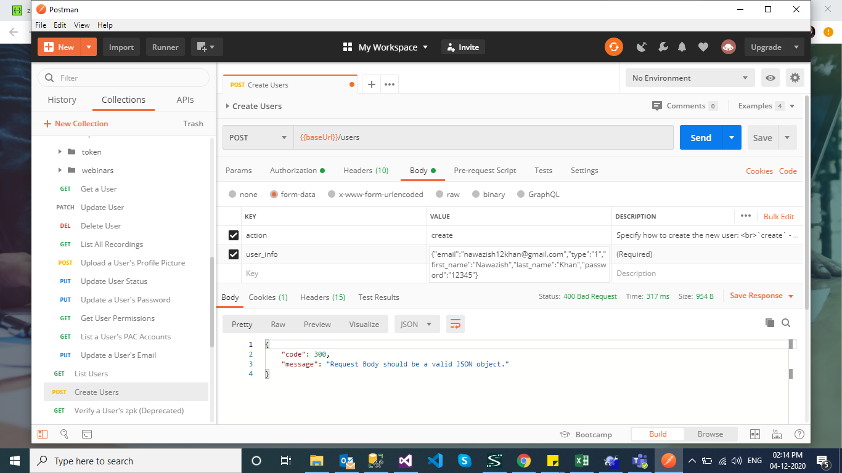
Task: Click the blue Send button
Action: pyautogui.click(x=701, y=137)
